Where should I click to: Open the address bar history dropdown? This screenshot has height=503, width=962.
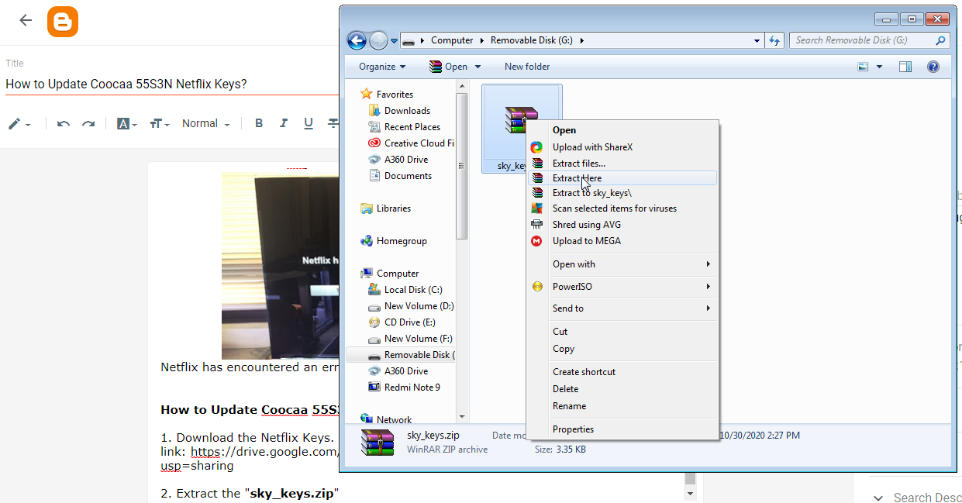[x=757, y=40]
